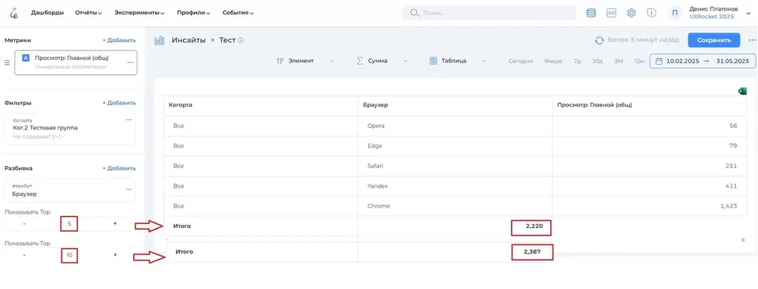Select the Chrome row cell

pyautogui.click(x=455, y=206)
